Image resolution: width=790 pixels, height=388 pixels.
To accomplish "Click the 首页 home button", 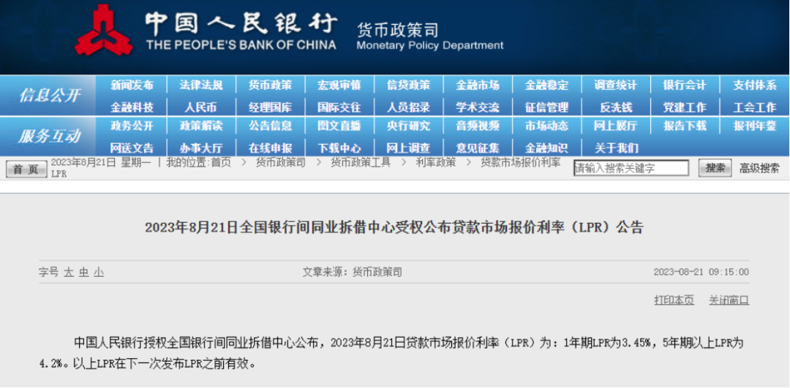I will (x=27, y=169).
